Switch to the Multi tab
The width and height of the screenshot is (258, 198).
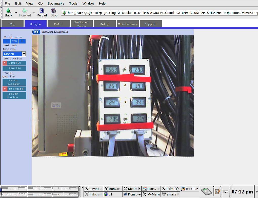coord(58,24)
